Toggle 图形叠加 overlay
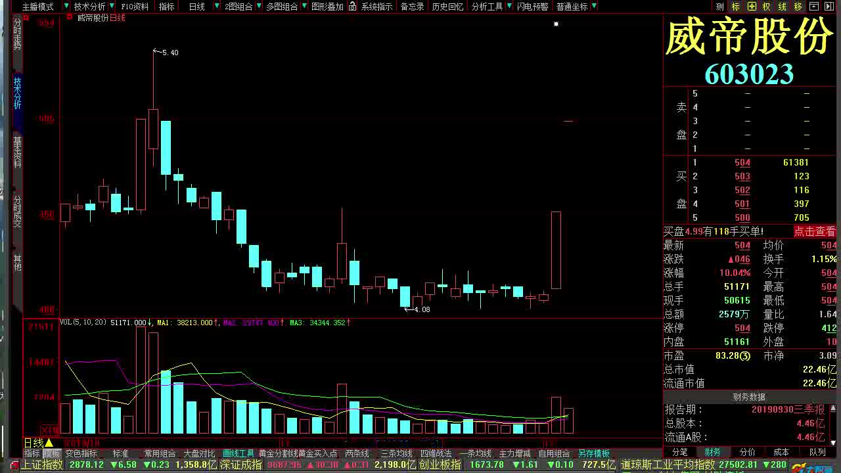 click(x=327, y=6)
